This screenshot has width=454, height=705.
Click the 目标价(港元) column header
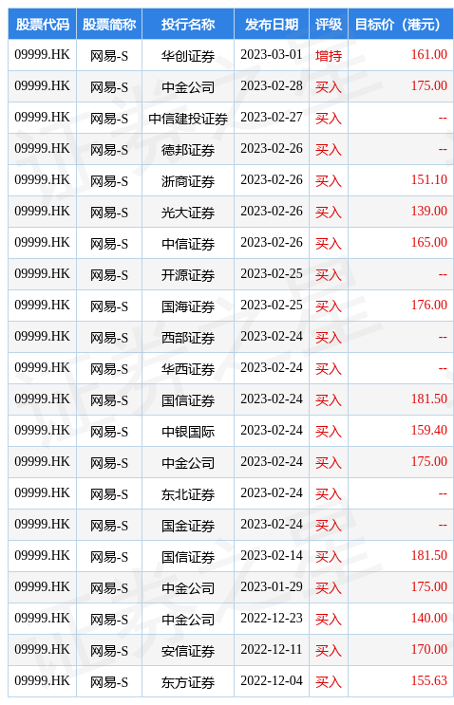click(401, 25)
